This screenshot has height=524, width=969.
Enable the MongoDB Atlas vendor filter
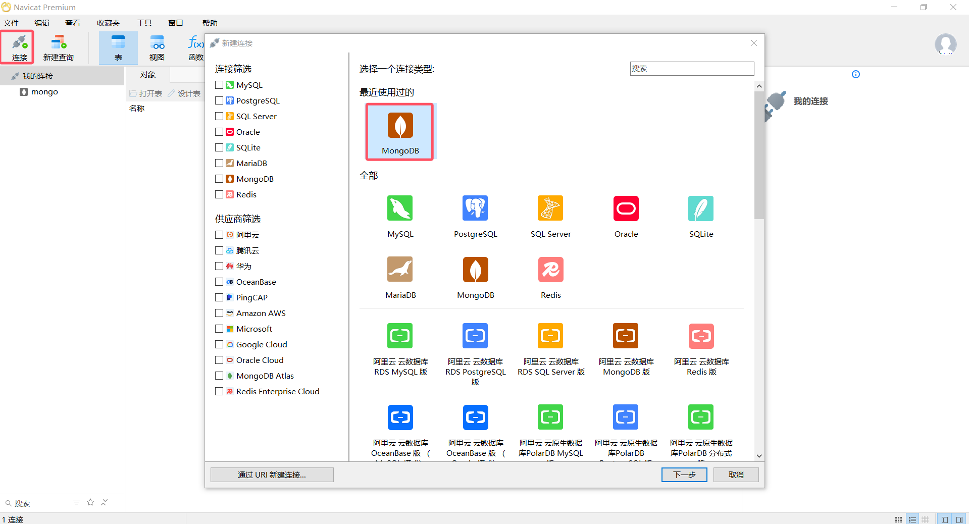click(219, 376)
